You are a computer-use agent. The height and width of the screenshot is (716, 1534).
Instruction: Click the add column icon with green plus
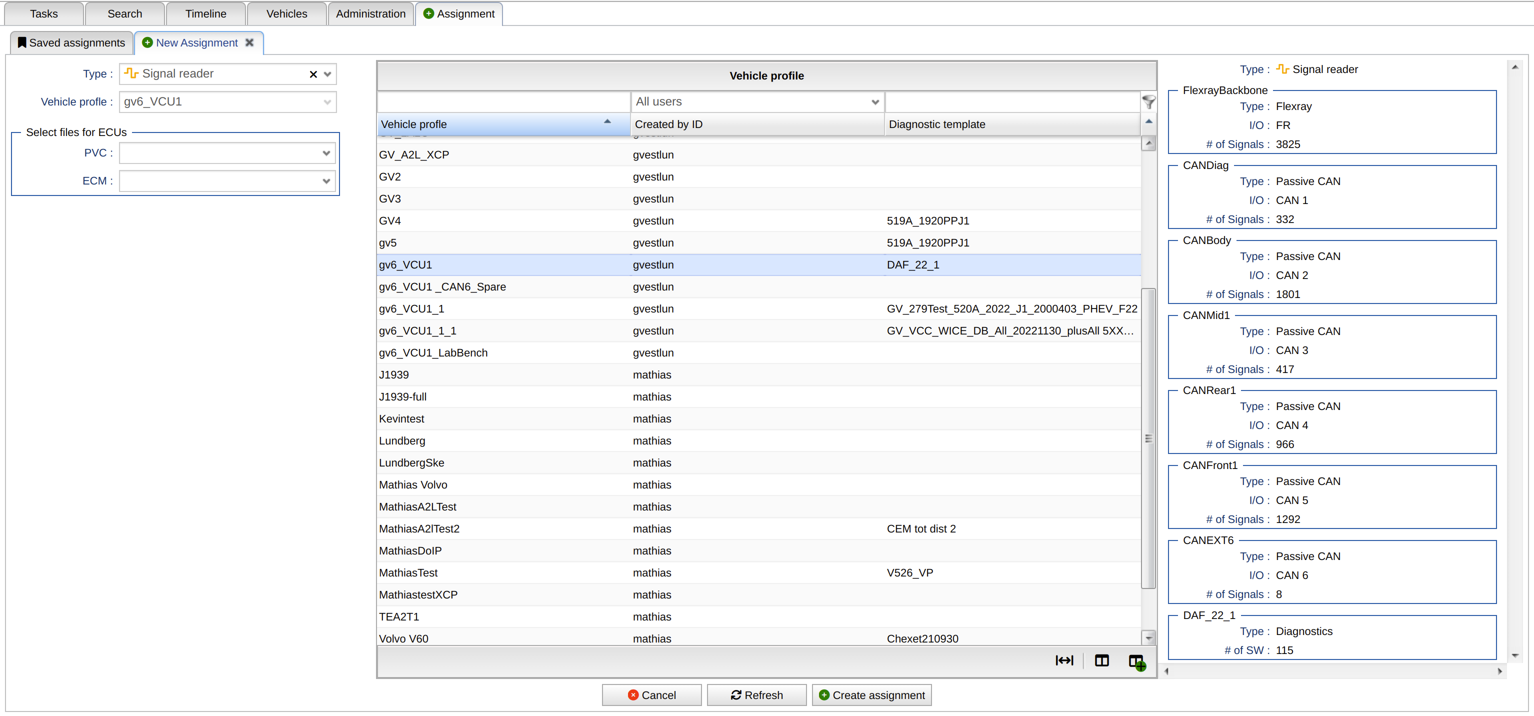click(1136, 661)
